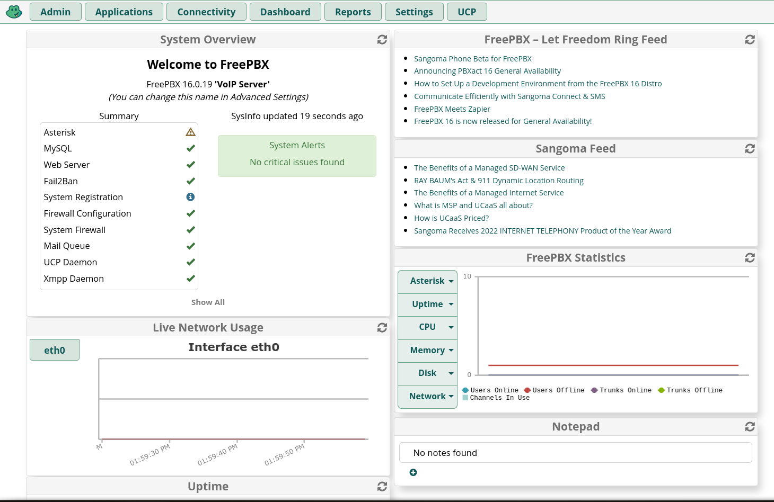Toggle Users Offline legend series
Viewport: 774px width, 502px height.
coord(555,390)
